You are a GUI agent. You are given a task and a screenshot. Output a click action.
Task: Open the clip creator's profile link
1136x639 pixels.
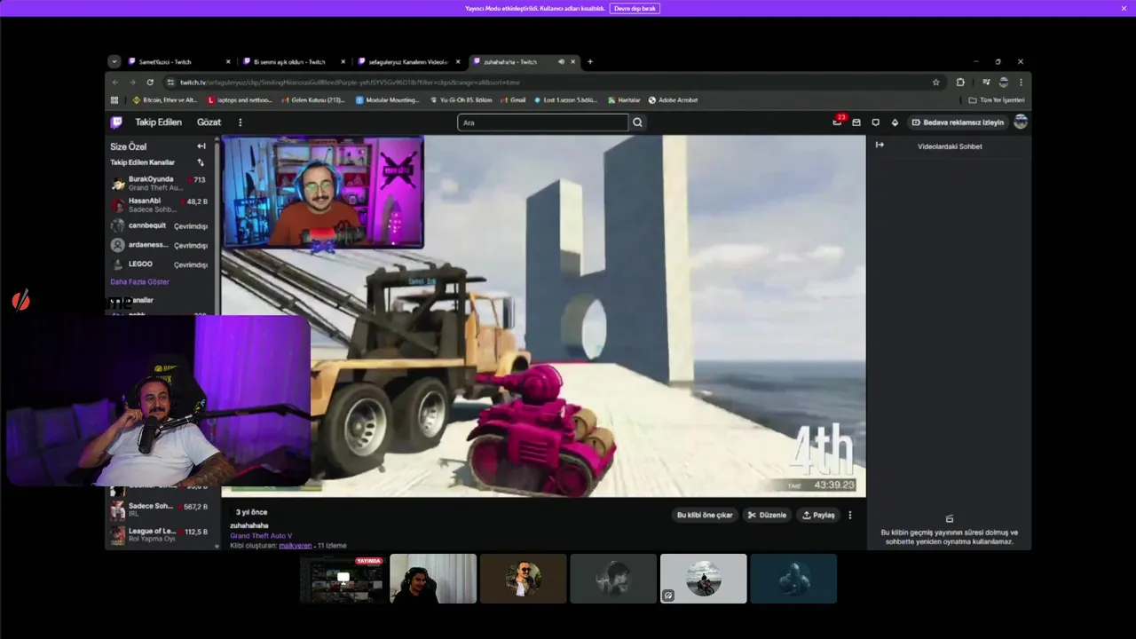click(x=296, y=546)
